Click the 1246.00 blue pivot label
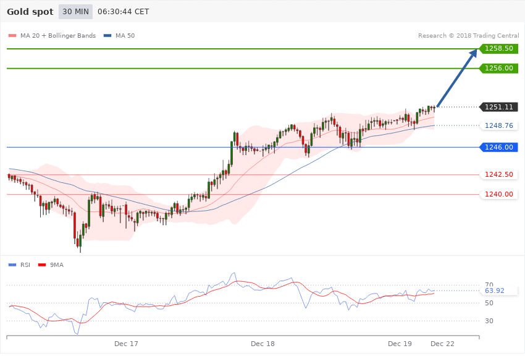The width and height of the screenshot is (525, 356). pos(499,147)
